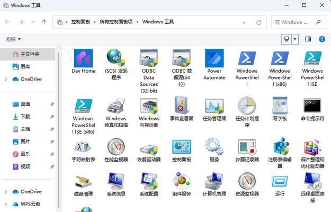
Task: Expand lower OneDrive tree node
Action: click(x=6, y=192)
